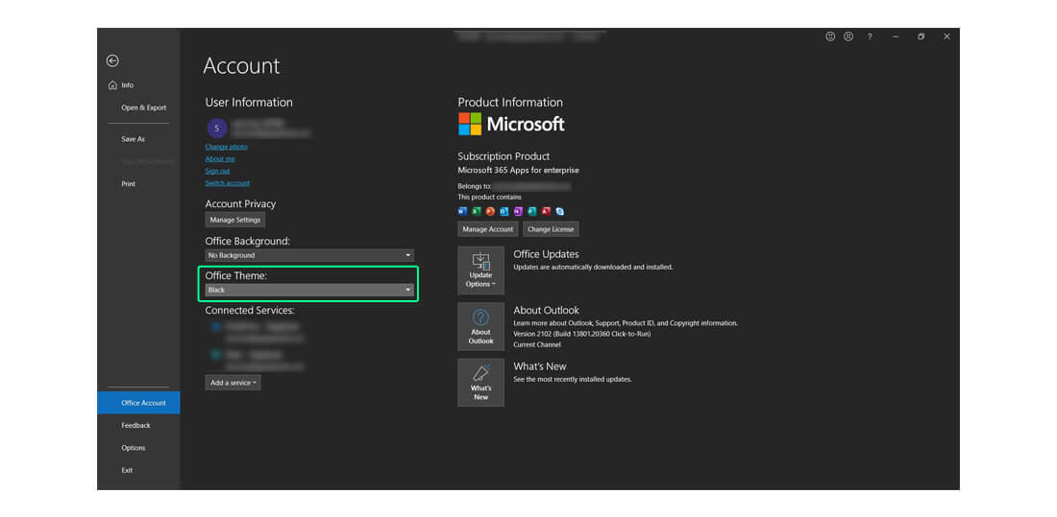Click the restore-down window button
This screenshot has width=1057, height=517.
coord(921,36)
